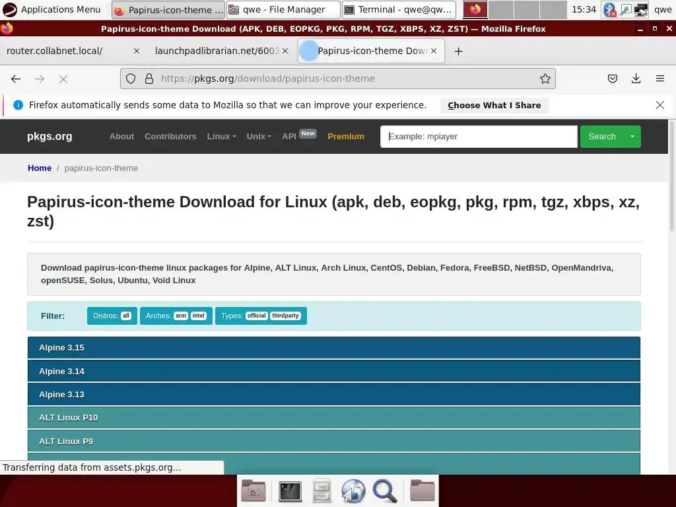Viewport: 676px width, 507px height.
Task: Expand the Unix navigation dropdown
Action: point(259,136)
